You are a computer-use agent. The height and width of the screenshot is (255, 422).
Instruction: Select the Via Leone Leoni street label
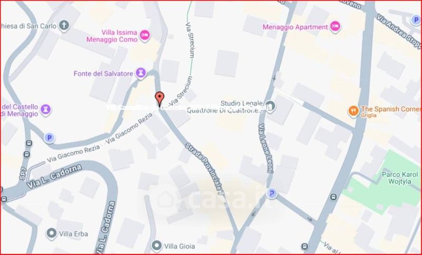pyautogui.click(x=266, y=149)
